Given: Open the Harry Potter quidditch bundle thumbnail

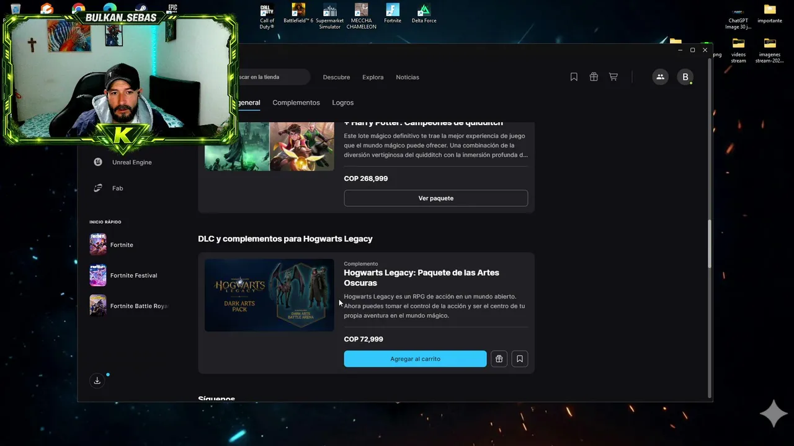Looking at the screenshot, I should pyautogui.click(x=269, y=146).
